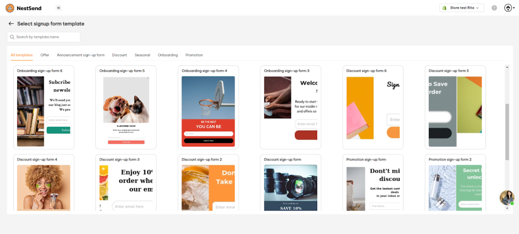This screenshot has width=519, height=234.
Task: Pick the Discount sign-up form camera template
Action: click(x=290, y=182)
